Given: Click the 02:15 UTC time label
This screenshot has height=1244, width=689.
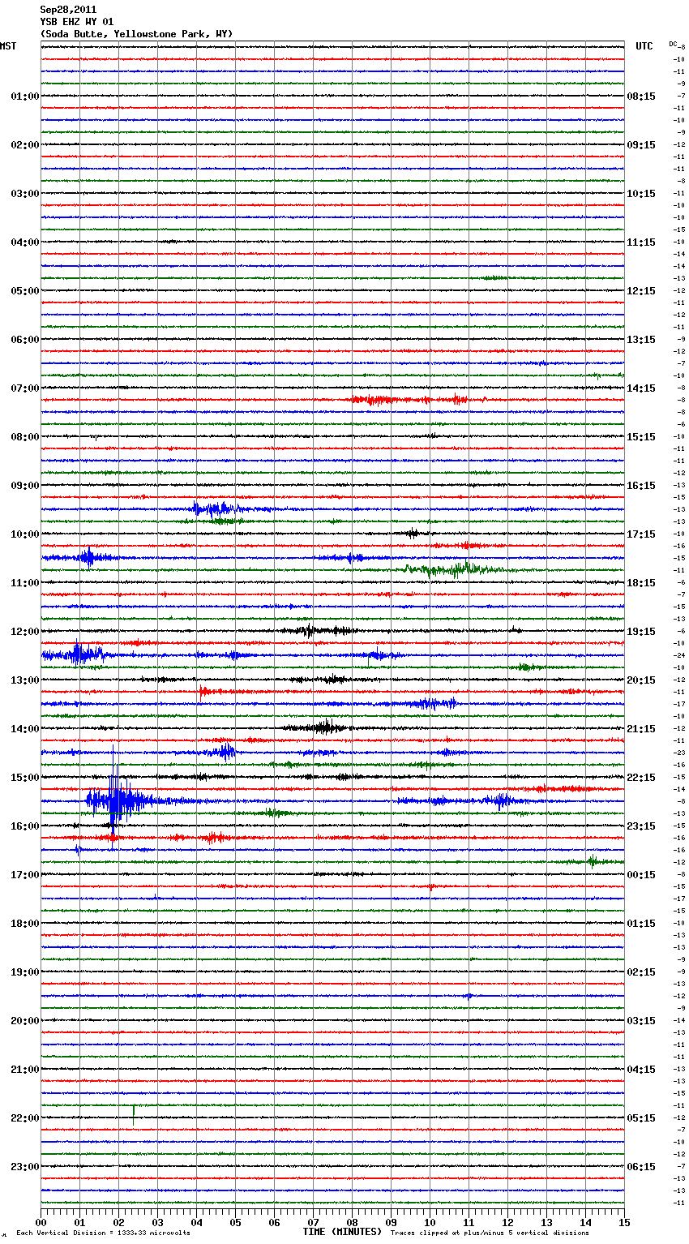Looking at the screenshot, I should coord(641,972).
